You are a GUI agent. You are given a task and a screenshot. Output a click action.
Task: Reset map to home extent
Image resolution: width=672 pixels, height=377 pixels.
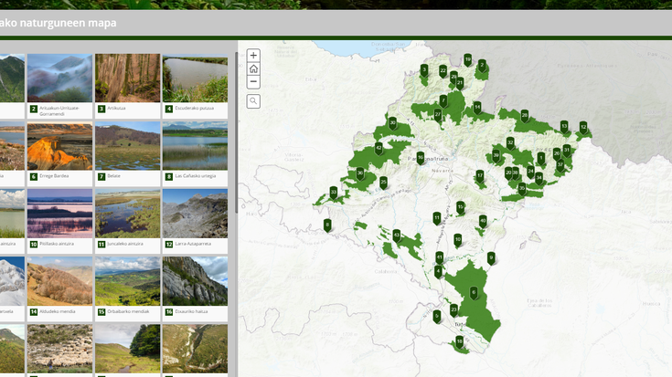253,68
